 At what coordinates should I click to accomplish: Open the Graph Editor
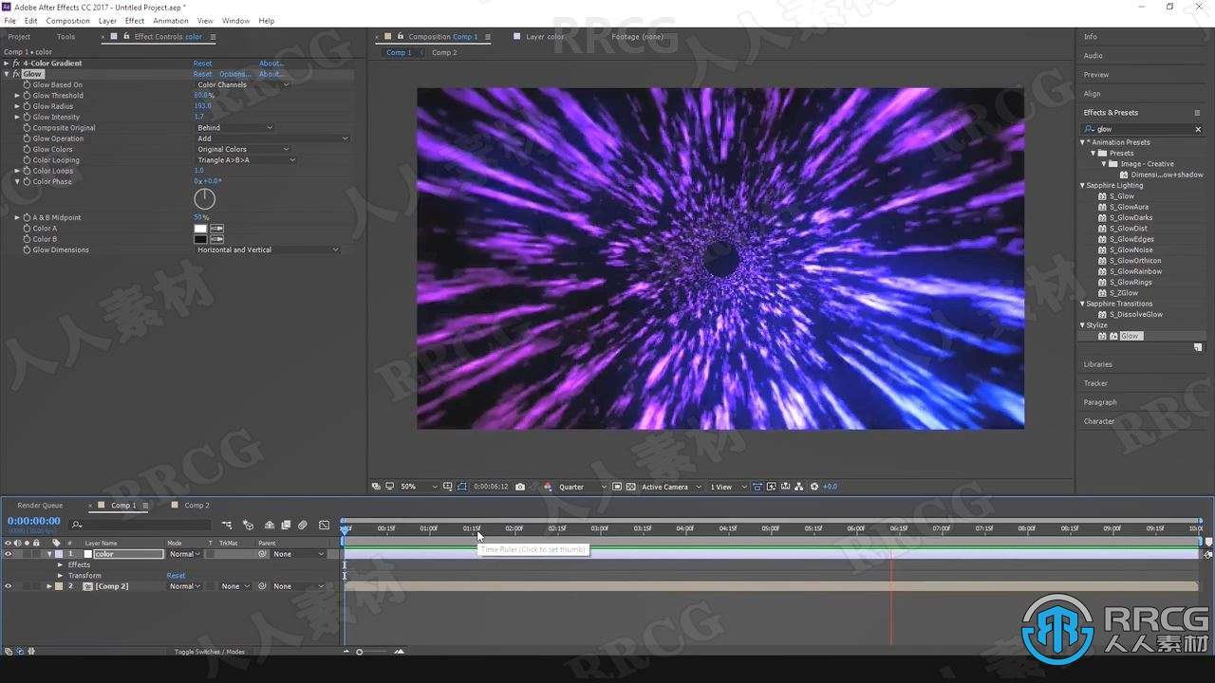324,525
